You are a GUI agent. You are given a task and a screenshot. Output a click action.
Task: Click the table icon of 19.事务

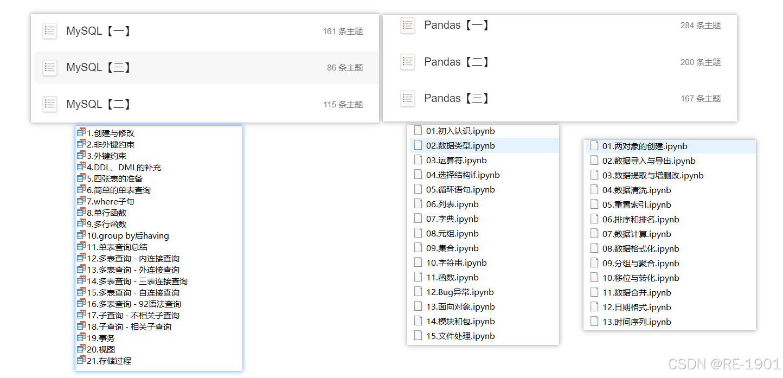(x=81, y=338)
